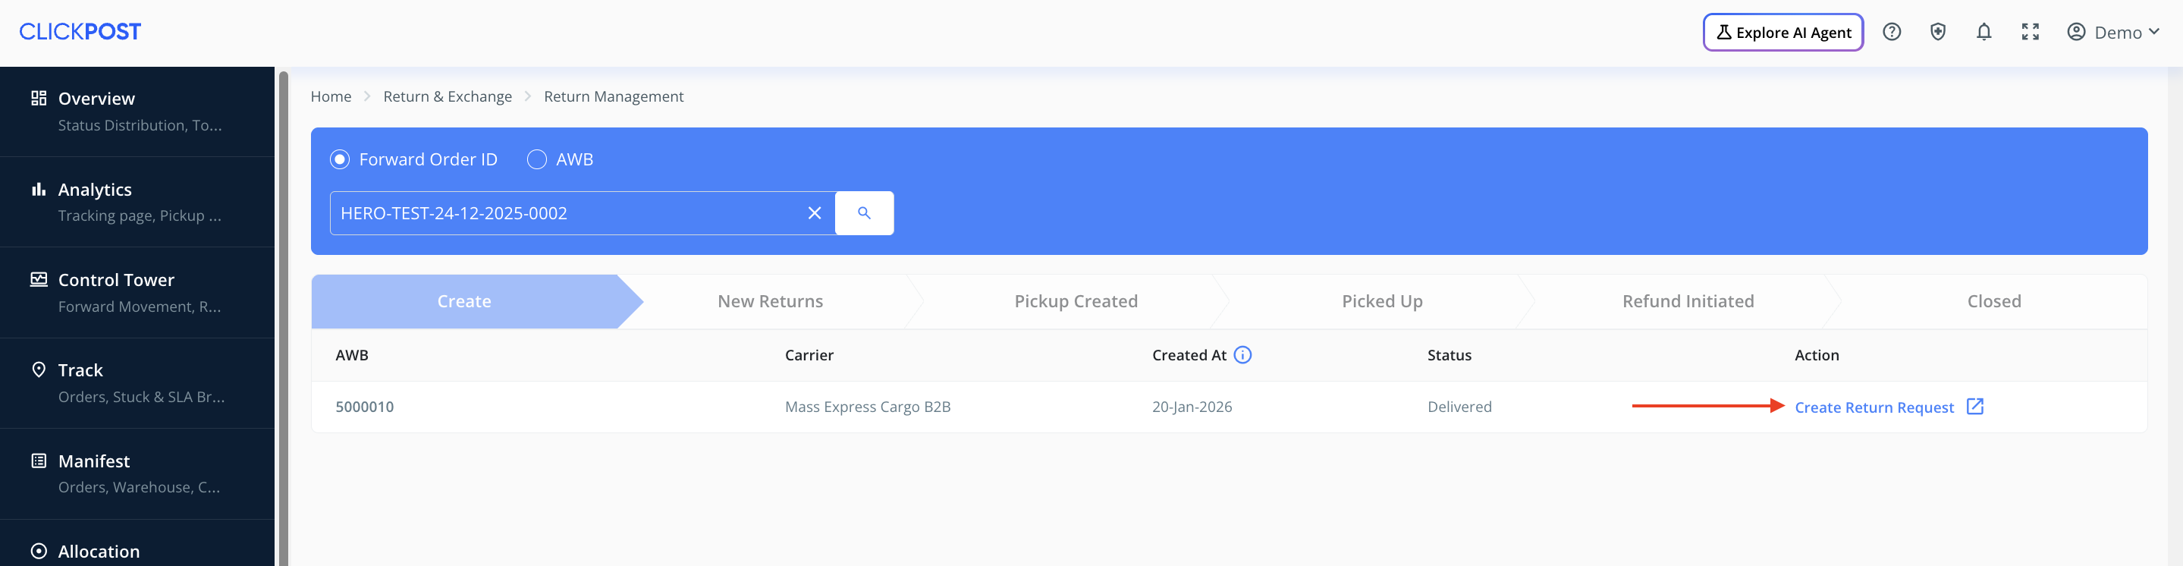The image size is (2183, 566).
Task: Click the flask icon in Explore AI Agent
Action: [1723, 32]
